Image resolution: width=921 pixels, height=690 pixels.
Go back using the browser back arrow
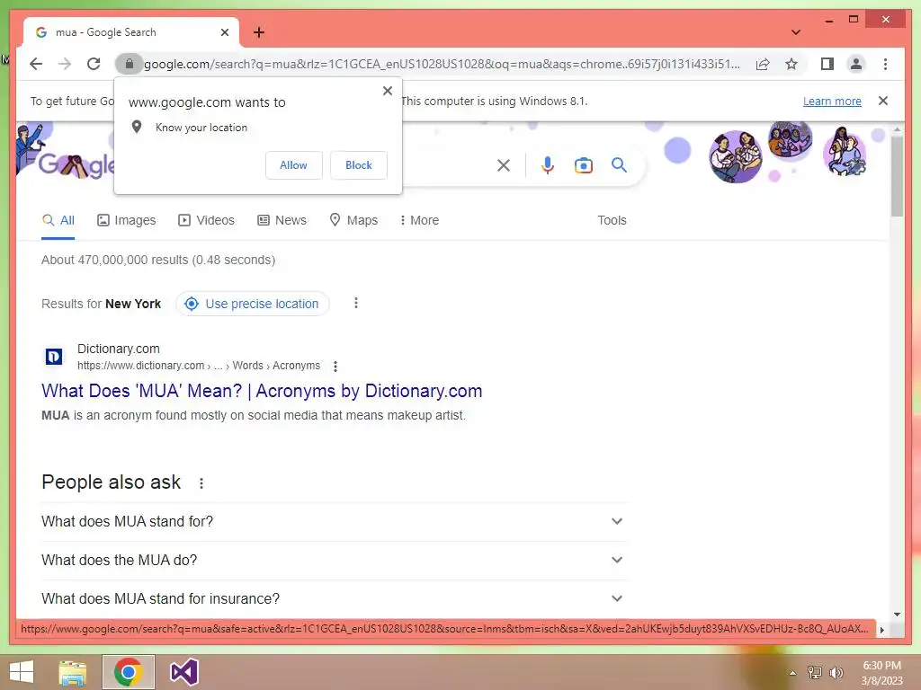(36, 64)
